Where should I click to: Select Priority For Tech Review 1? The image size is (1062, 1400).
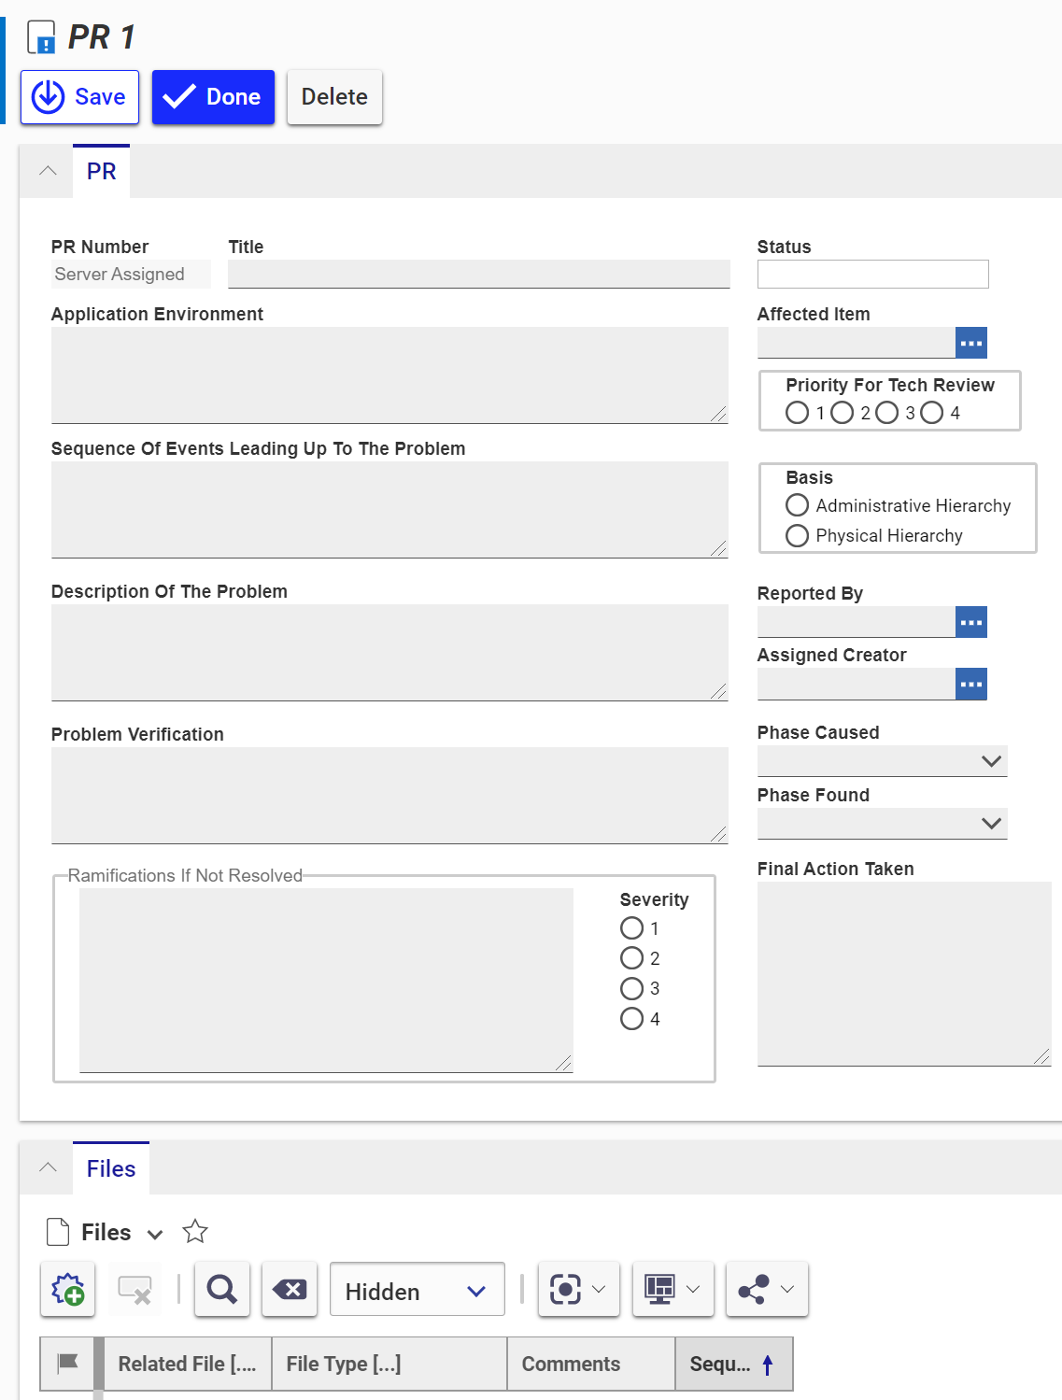coord(797,413)
